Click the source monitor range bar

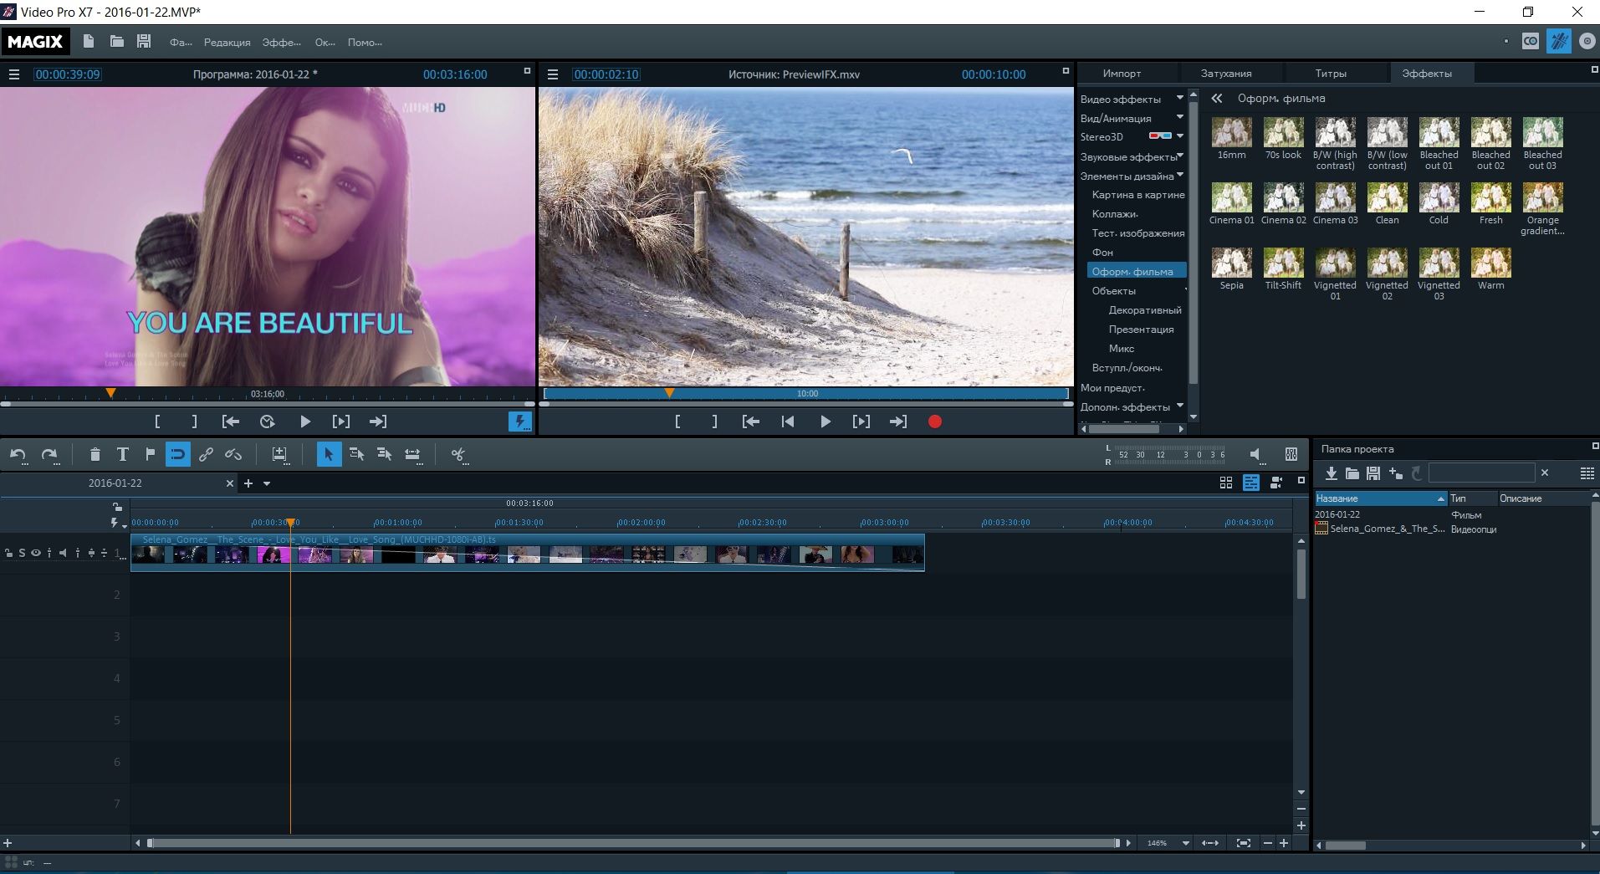[806, 393]
